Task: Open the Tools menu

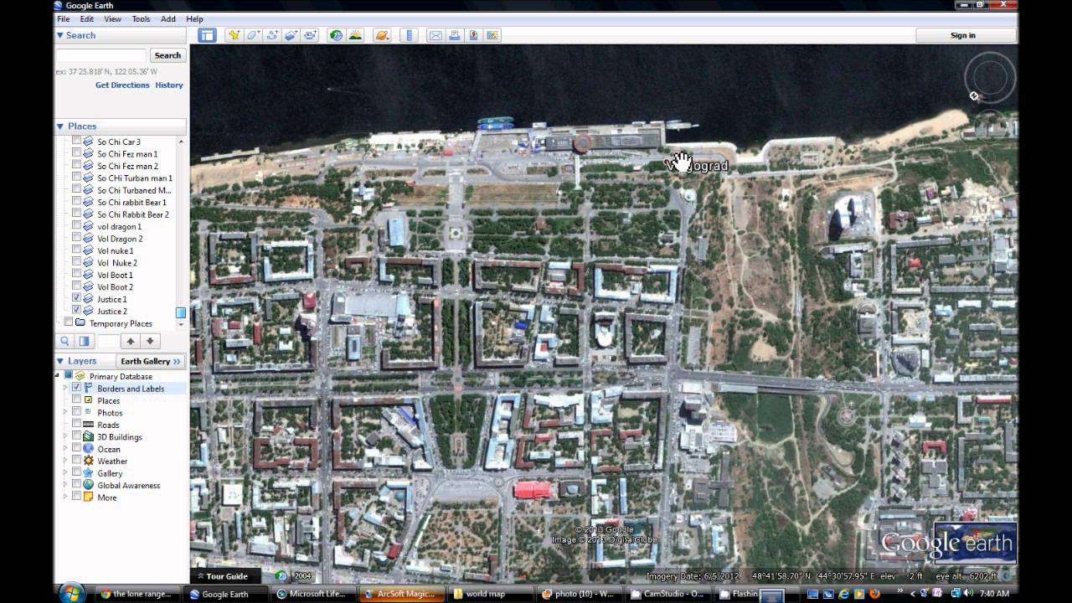Action: coord(141,18)
